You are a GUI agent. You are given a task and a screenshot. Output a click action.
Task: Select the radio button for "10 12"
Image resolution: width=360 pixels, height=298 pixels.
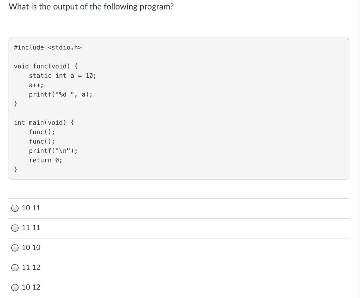(14, 287)
